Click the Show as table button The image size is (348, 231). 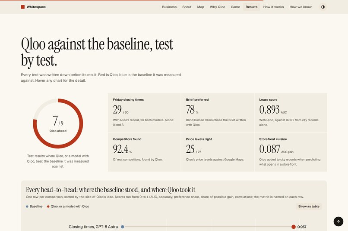(309, 206)
